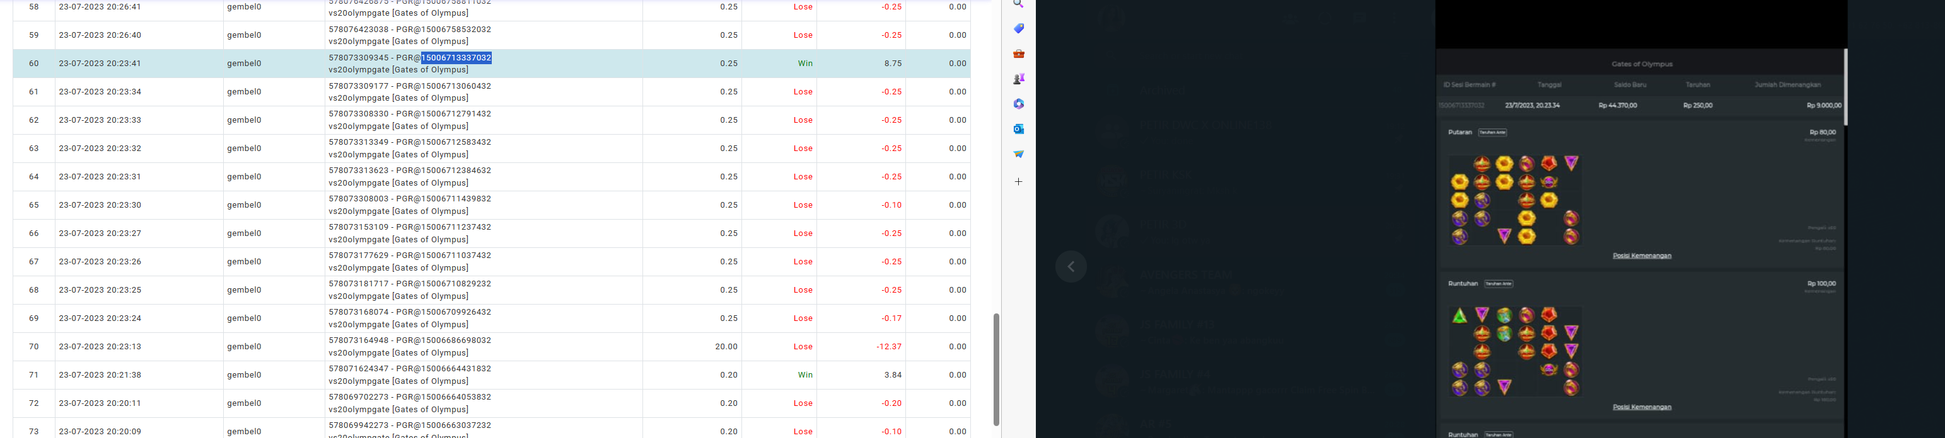The height and width of the screenshot is (438, 1945).
Task: Click transaction 578073313349 - PGR@15006712583432
Action: point(410,142)
